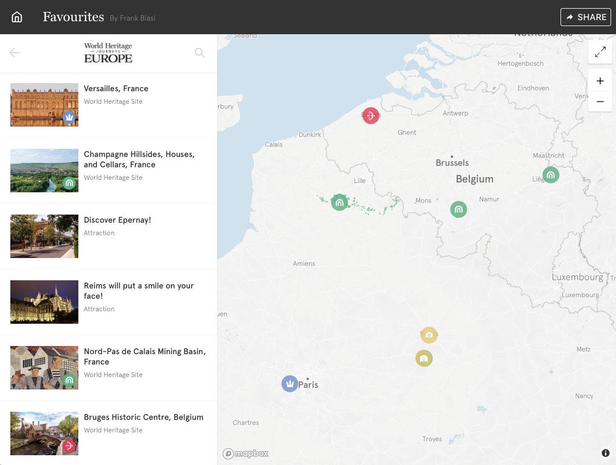Open Versailles, France list item
Viewport: 616px width, 465px height.
(x=108, y=105)
